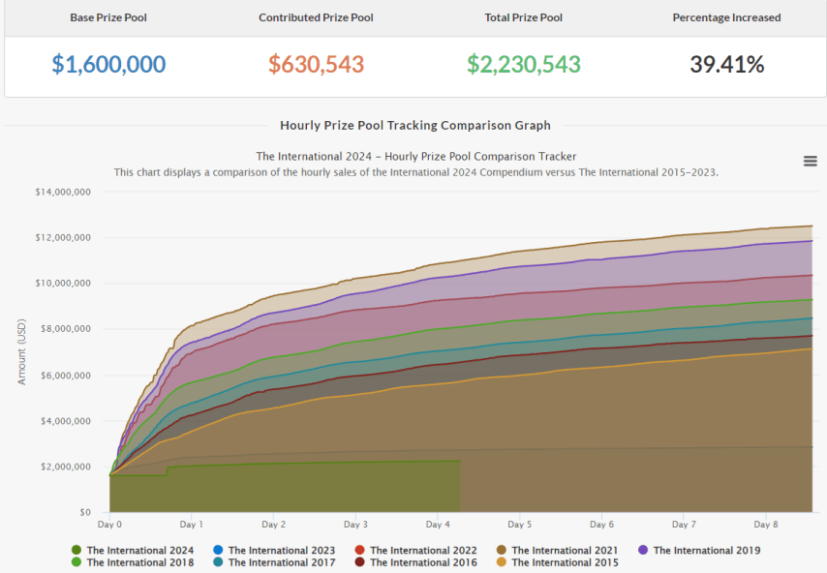Select the $2,230,543 total prize figure
Image resolution: width=827 pixels, height=573 pixels.
click(523, 65)
